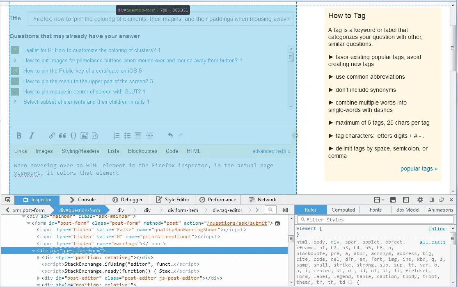Open the Box Model sidebar tab
Screen dimensions: 458x287
pyautogui.click(x=408, y=210)
